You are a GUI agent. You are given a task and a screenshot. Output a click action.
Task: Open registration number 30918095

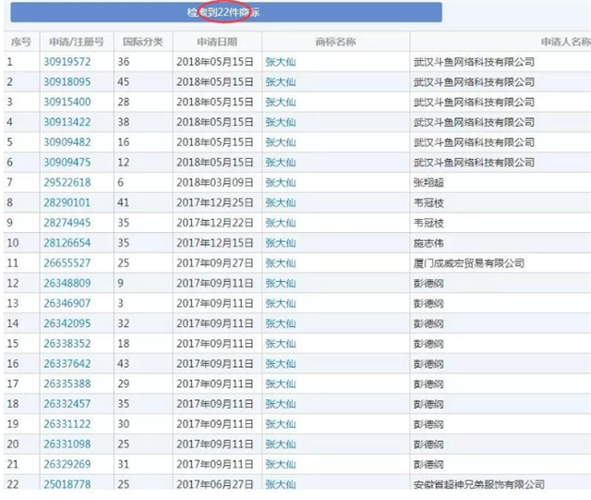(x=67, y=82)
